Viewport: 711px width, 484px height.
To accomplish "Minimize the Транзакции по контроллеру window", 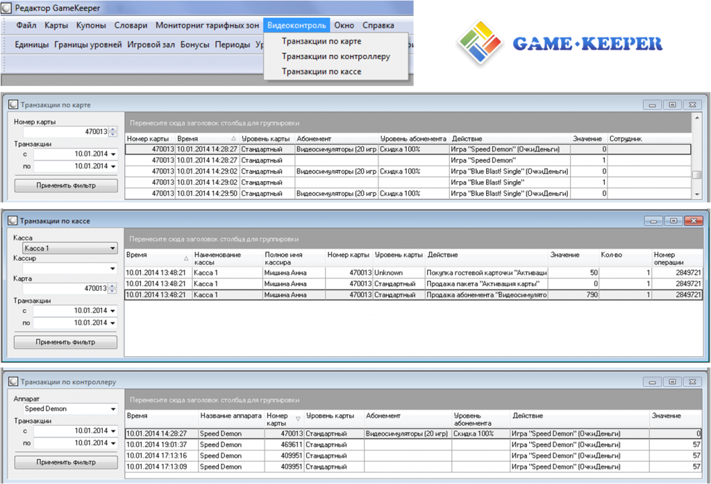I will coord(652,382).
